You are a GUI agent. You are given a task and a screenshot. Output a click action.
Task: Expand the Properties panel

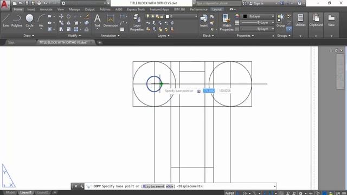click(245, 36)
